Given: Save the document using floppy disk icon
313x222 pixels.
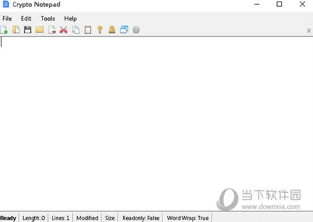Looking at the screenshot, I should click(28, 30).
